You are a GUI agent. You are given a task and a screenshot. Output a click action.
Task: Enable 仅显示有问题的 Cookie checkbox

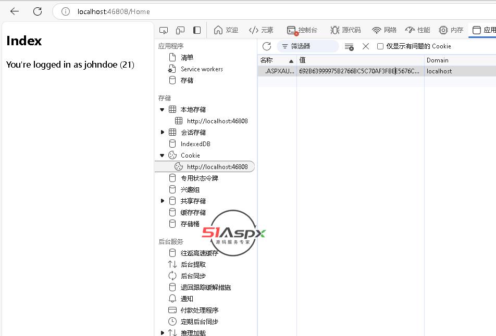click(380, 46)
